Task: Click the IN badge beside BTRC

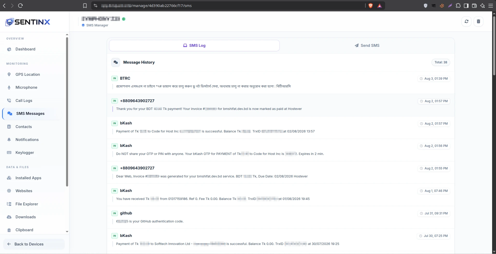Action: point(114,78)
